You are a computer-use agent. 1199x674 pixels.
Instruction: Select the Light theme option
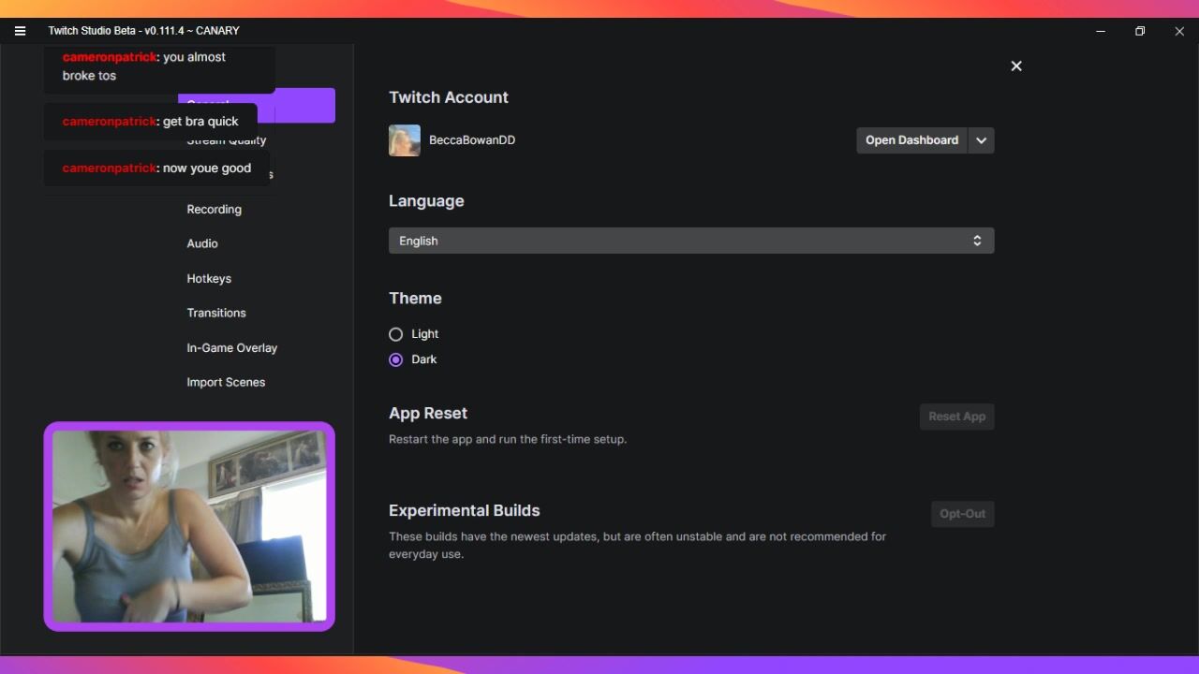click(396, 334)
